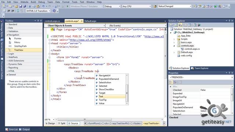Open the Debug menu

[x=41, y=2]
